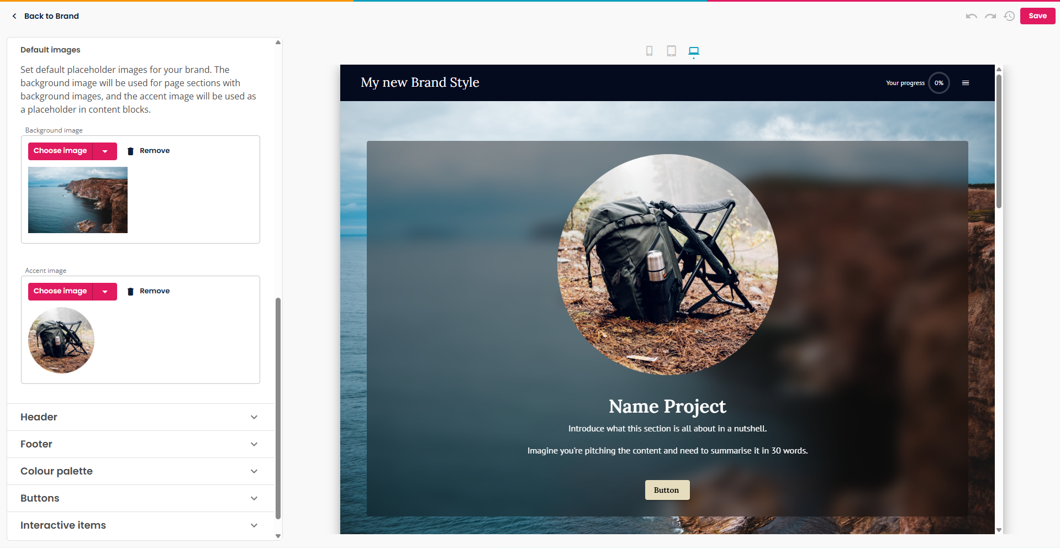Open hamburger menu in preview header

point(966,83)
